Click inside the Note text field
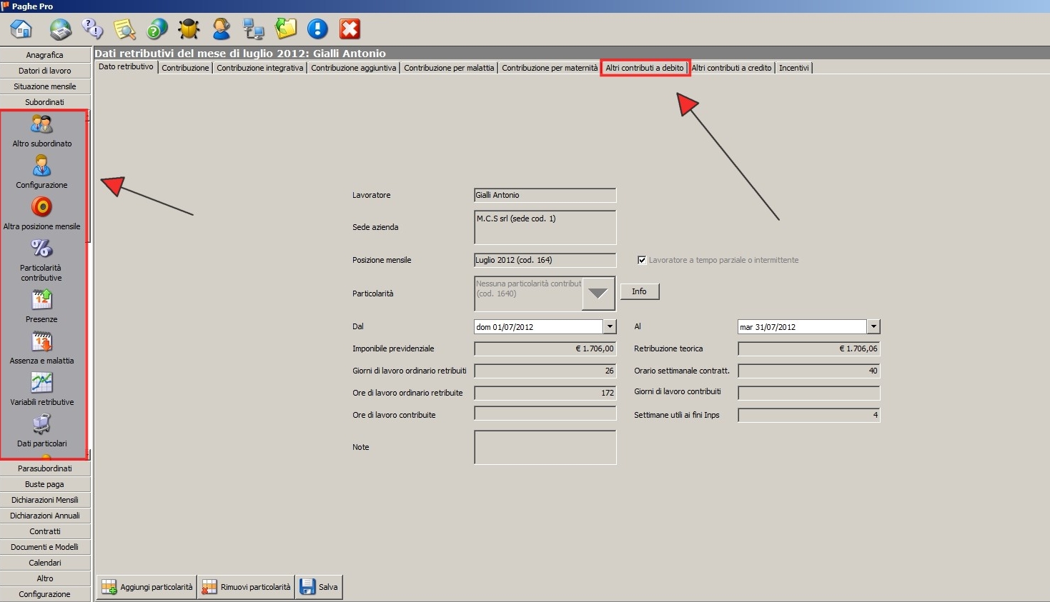The width and height of the screenshot is (1050, 602). tap(545, 447)
